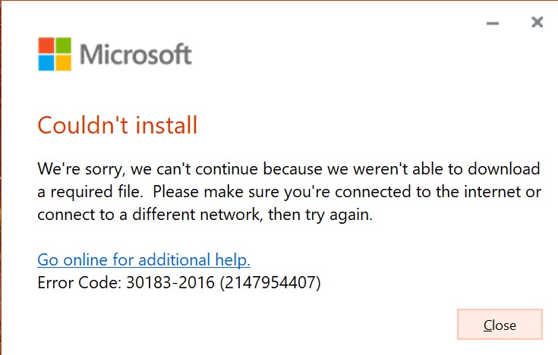Viewport: 558px width, 355px height.
Task: Click the Close button
Action: (500, 325)
